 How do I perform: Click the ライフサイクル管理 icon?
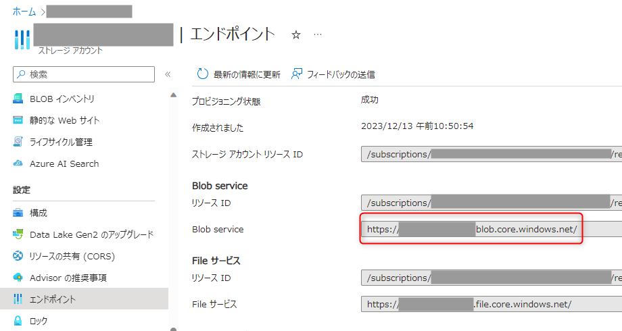click(18, 141)
